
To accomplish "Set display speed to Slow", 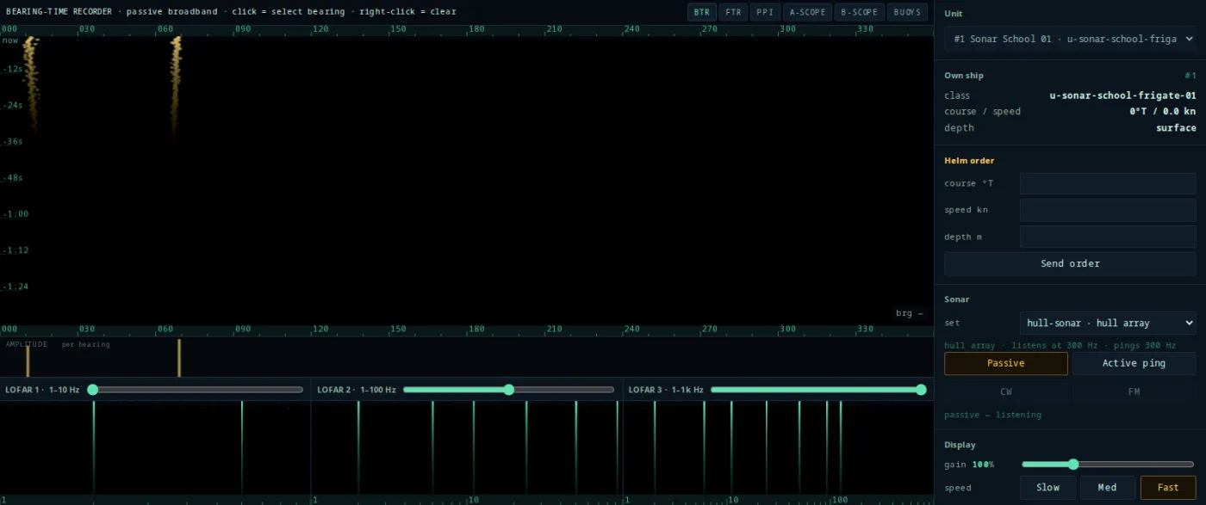I will (1047, 487).
